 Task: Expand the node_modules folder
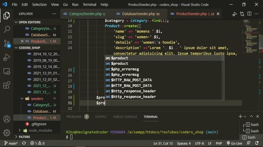(19, 130)
